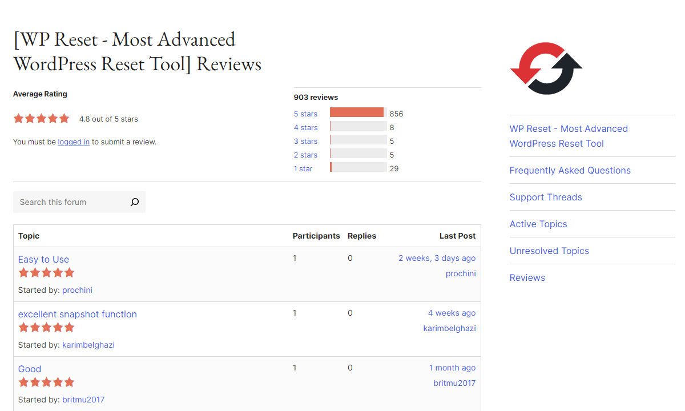Open prochini's profile in Last Post column
The width and height of the screenshot is (685, 411).
coord(461,273)
